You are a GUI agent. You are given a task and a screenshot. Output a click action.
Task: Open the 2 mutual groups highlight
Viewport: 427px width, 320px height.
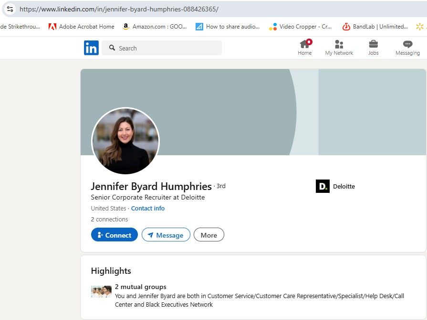coord(141,287)
